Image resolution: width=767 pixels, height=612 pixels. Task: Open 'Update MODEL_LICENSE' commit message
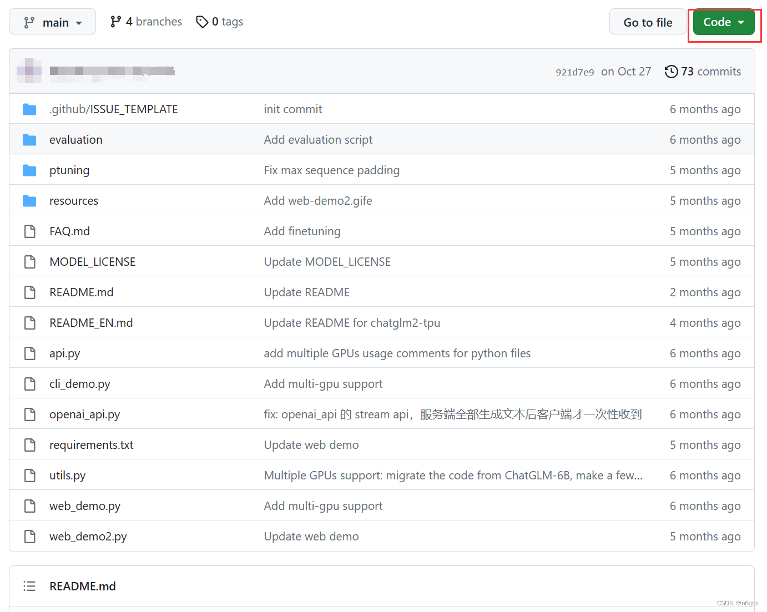327,262
